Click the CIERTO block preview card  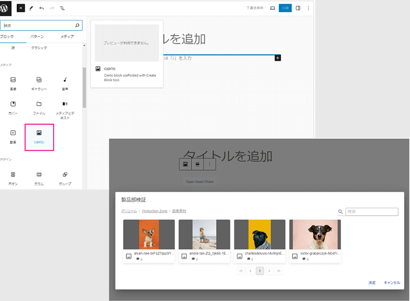point(127,54)
